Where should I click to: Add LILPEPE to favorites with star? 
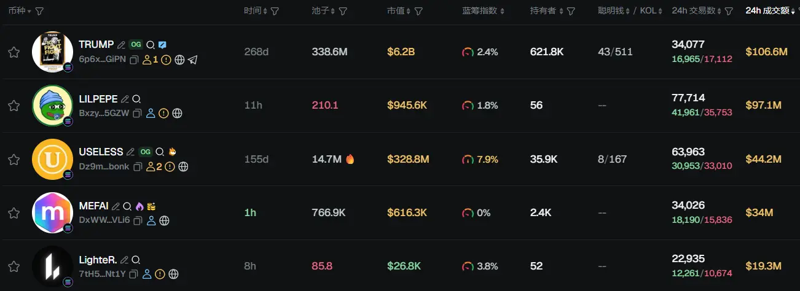pyautogui.click(x=14, y=106)
